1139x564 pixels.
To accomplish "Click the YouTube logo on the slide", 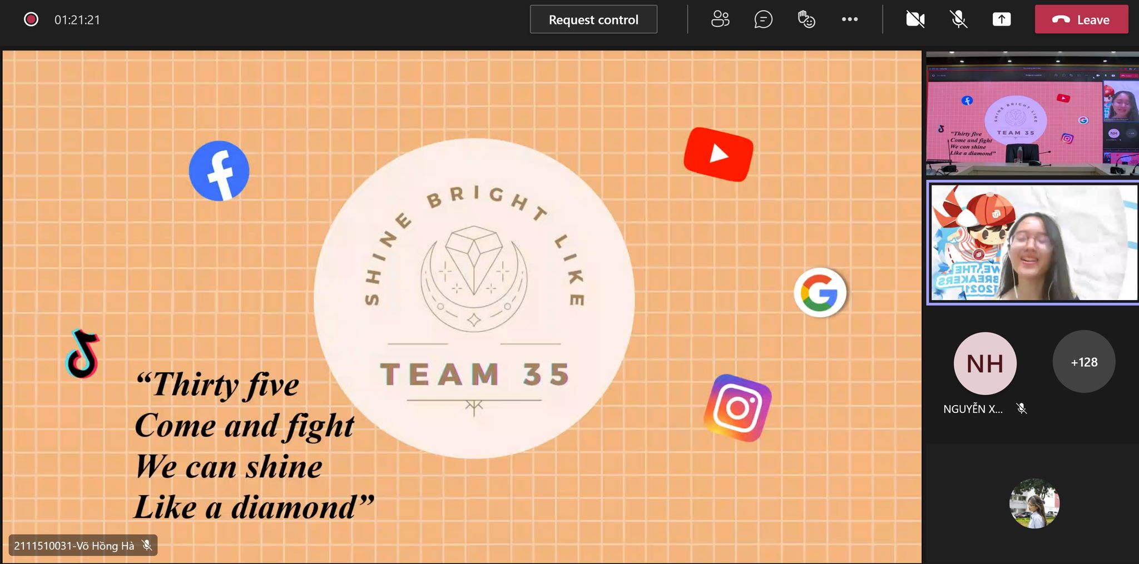I will click(719, 154).
